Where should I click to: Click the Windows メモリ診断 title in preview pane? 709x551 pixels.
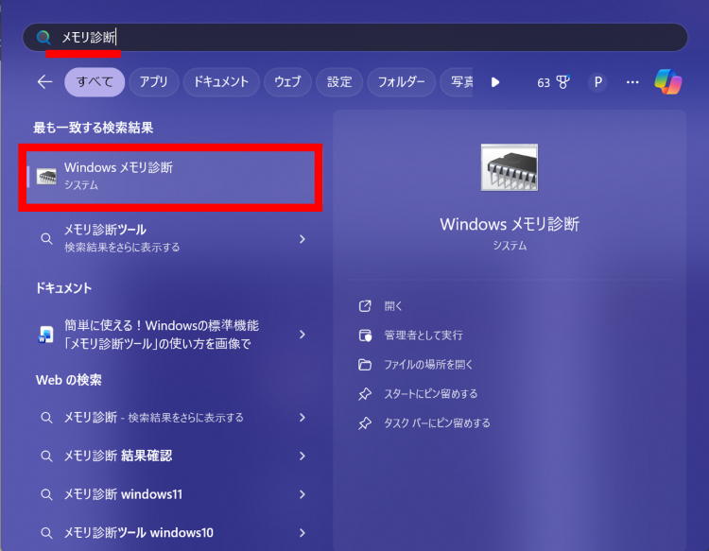(510, 224)
